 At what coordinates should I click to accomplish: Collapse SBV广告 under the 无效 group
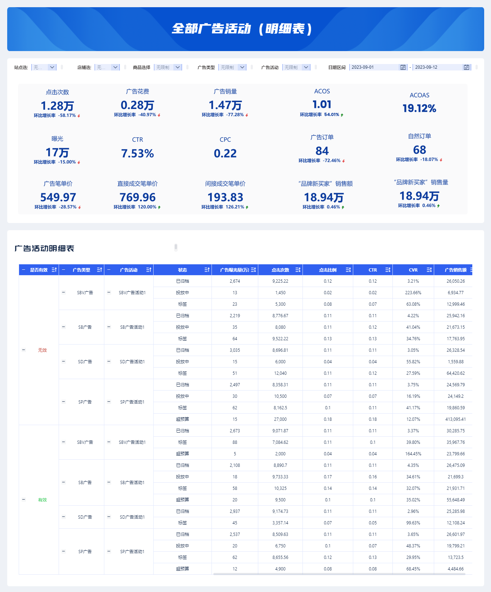click(64, 292)
